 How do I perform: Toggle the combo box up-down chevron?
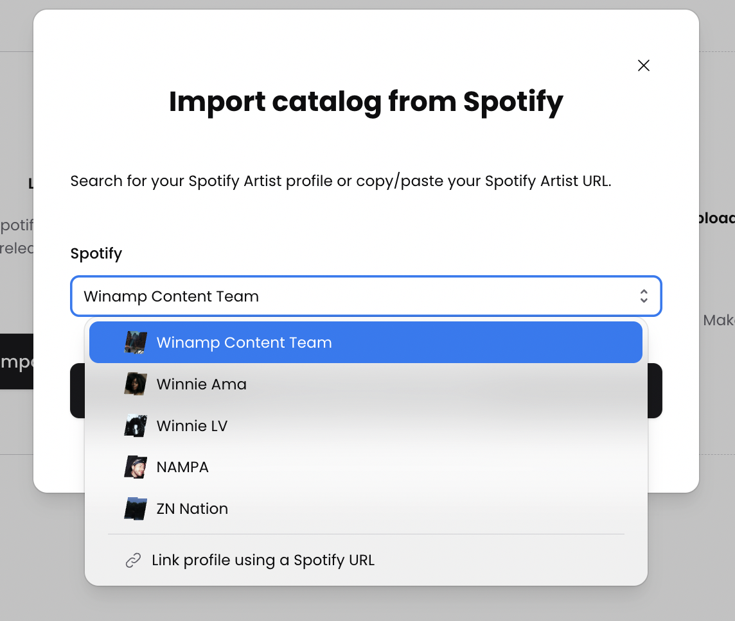(643, 296)
